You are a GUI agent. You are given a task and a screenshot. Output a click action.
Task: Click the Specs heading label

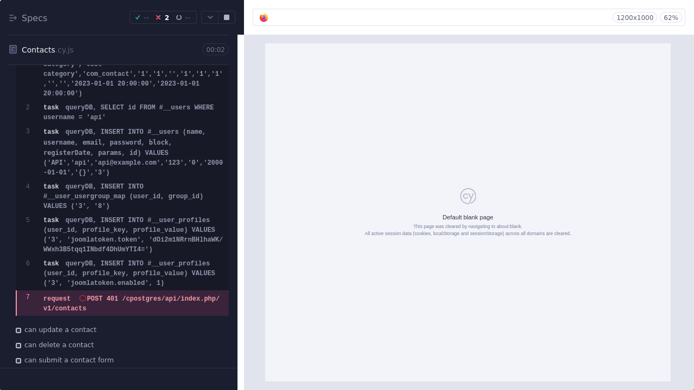[34, 18]
